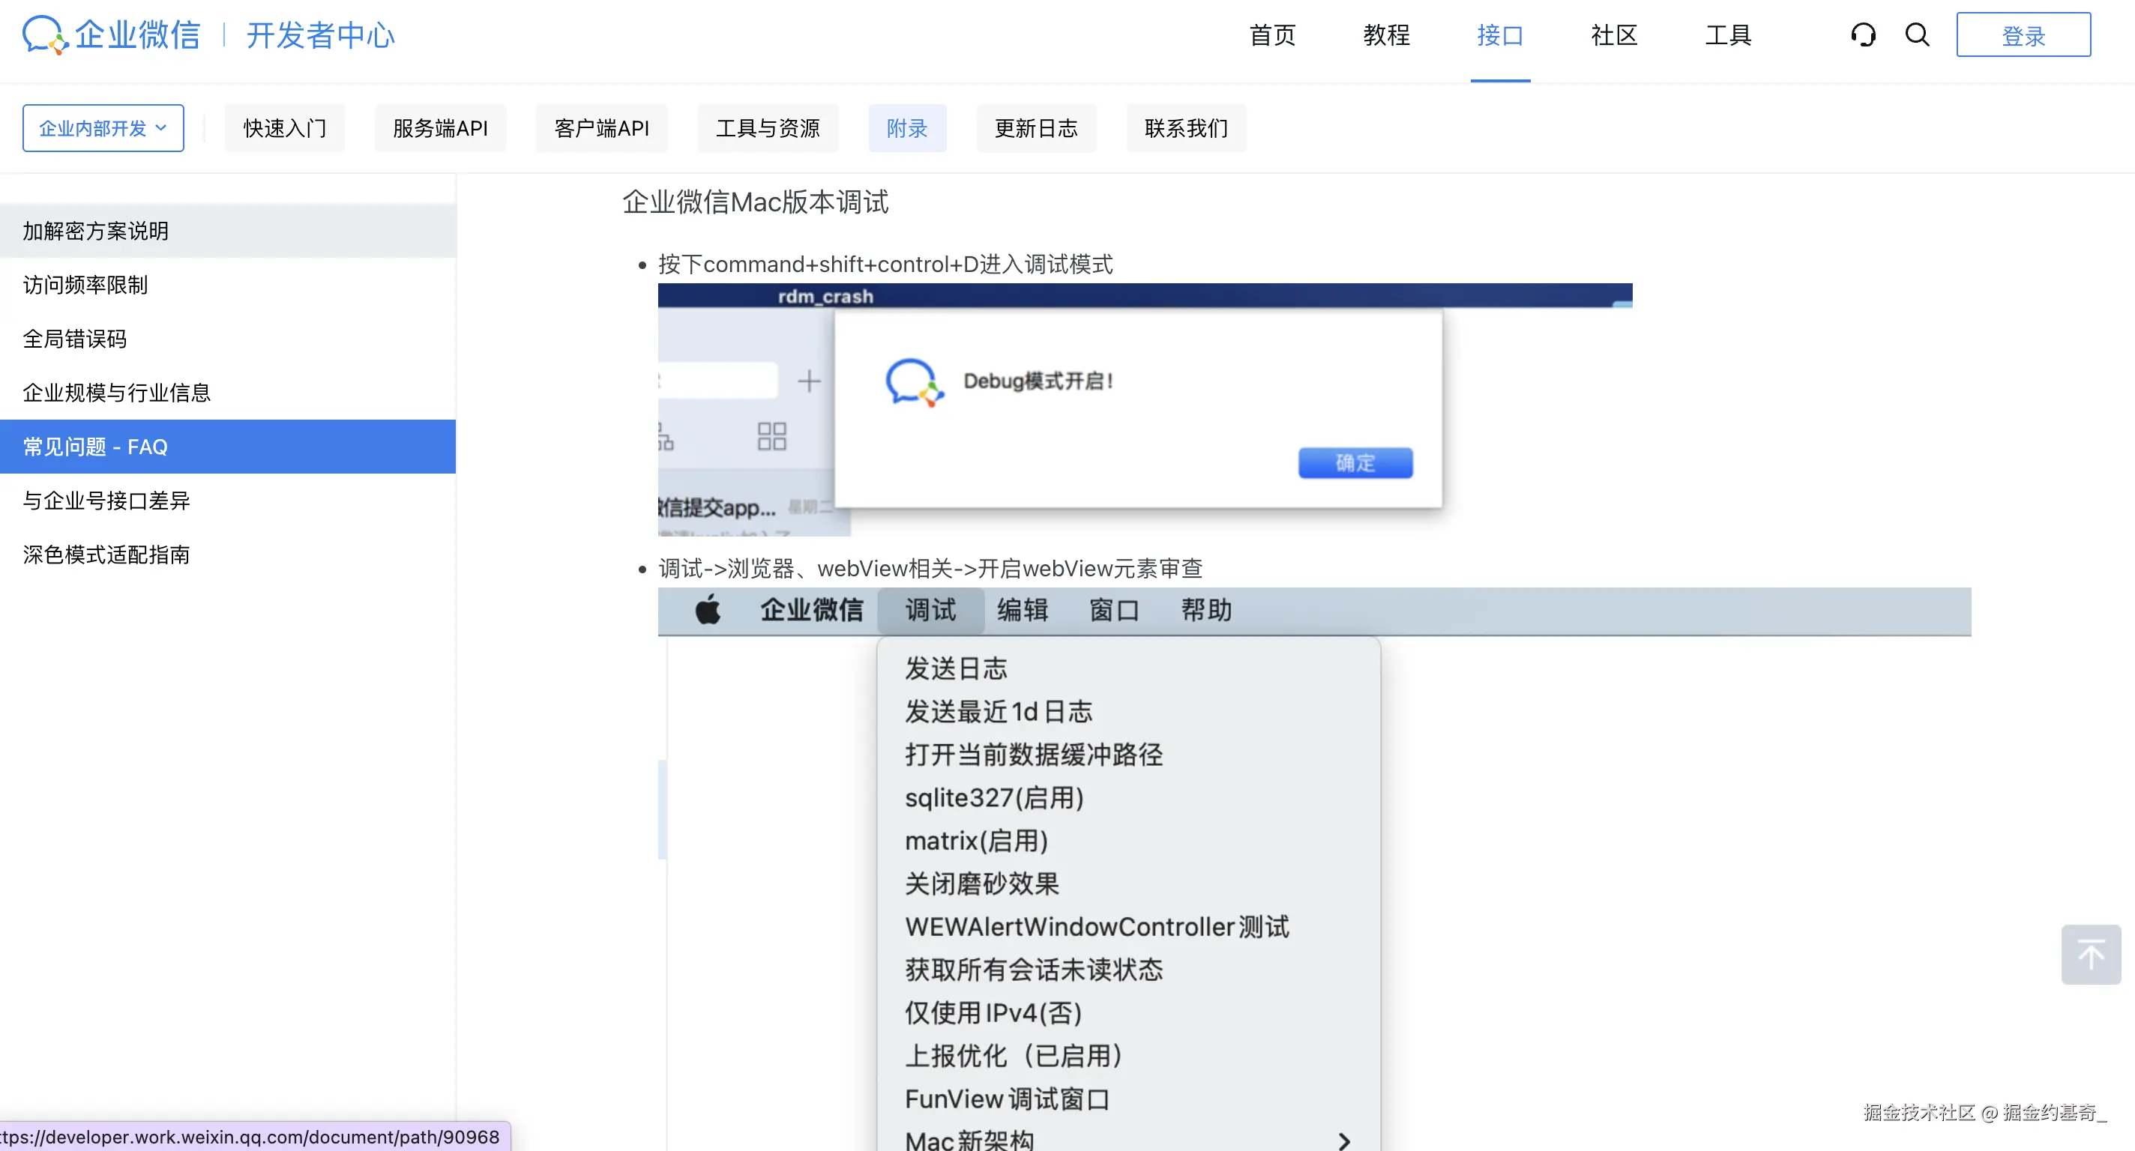Click the Apple logo in the screenshot
2135x1151 pixels.
[x=708, y=610]
